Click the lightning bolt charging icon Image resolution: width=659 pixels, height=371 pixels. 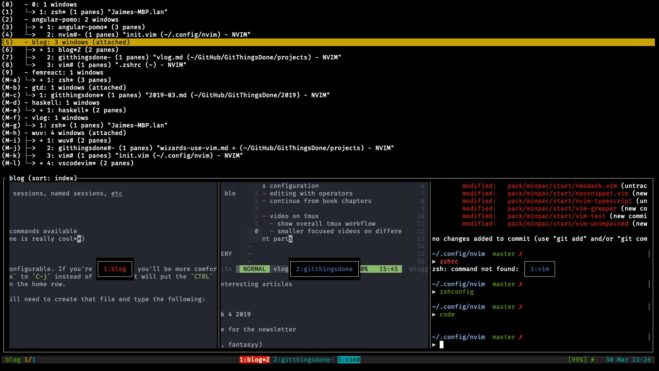(592, 360)
